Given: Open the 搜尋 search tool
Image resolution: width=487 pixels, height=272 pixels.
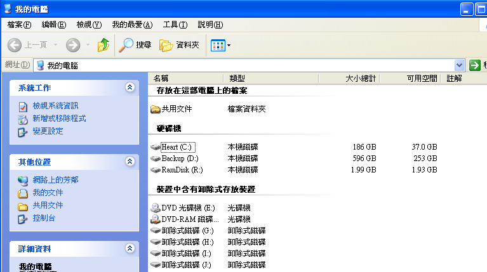Looking at the screenshot, I should click(136, 45).
